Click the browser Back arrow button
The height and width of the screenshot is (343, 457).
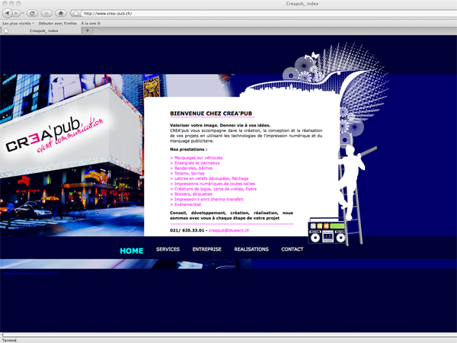tap(8, 13)
